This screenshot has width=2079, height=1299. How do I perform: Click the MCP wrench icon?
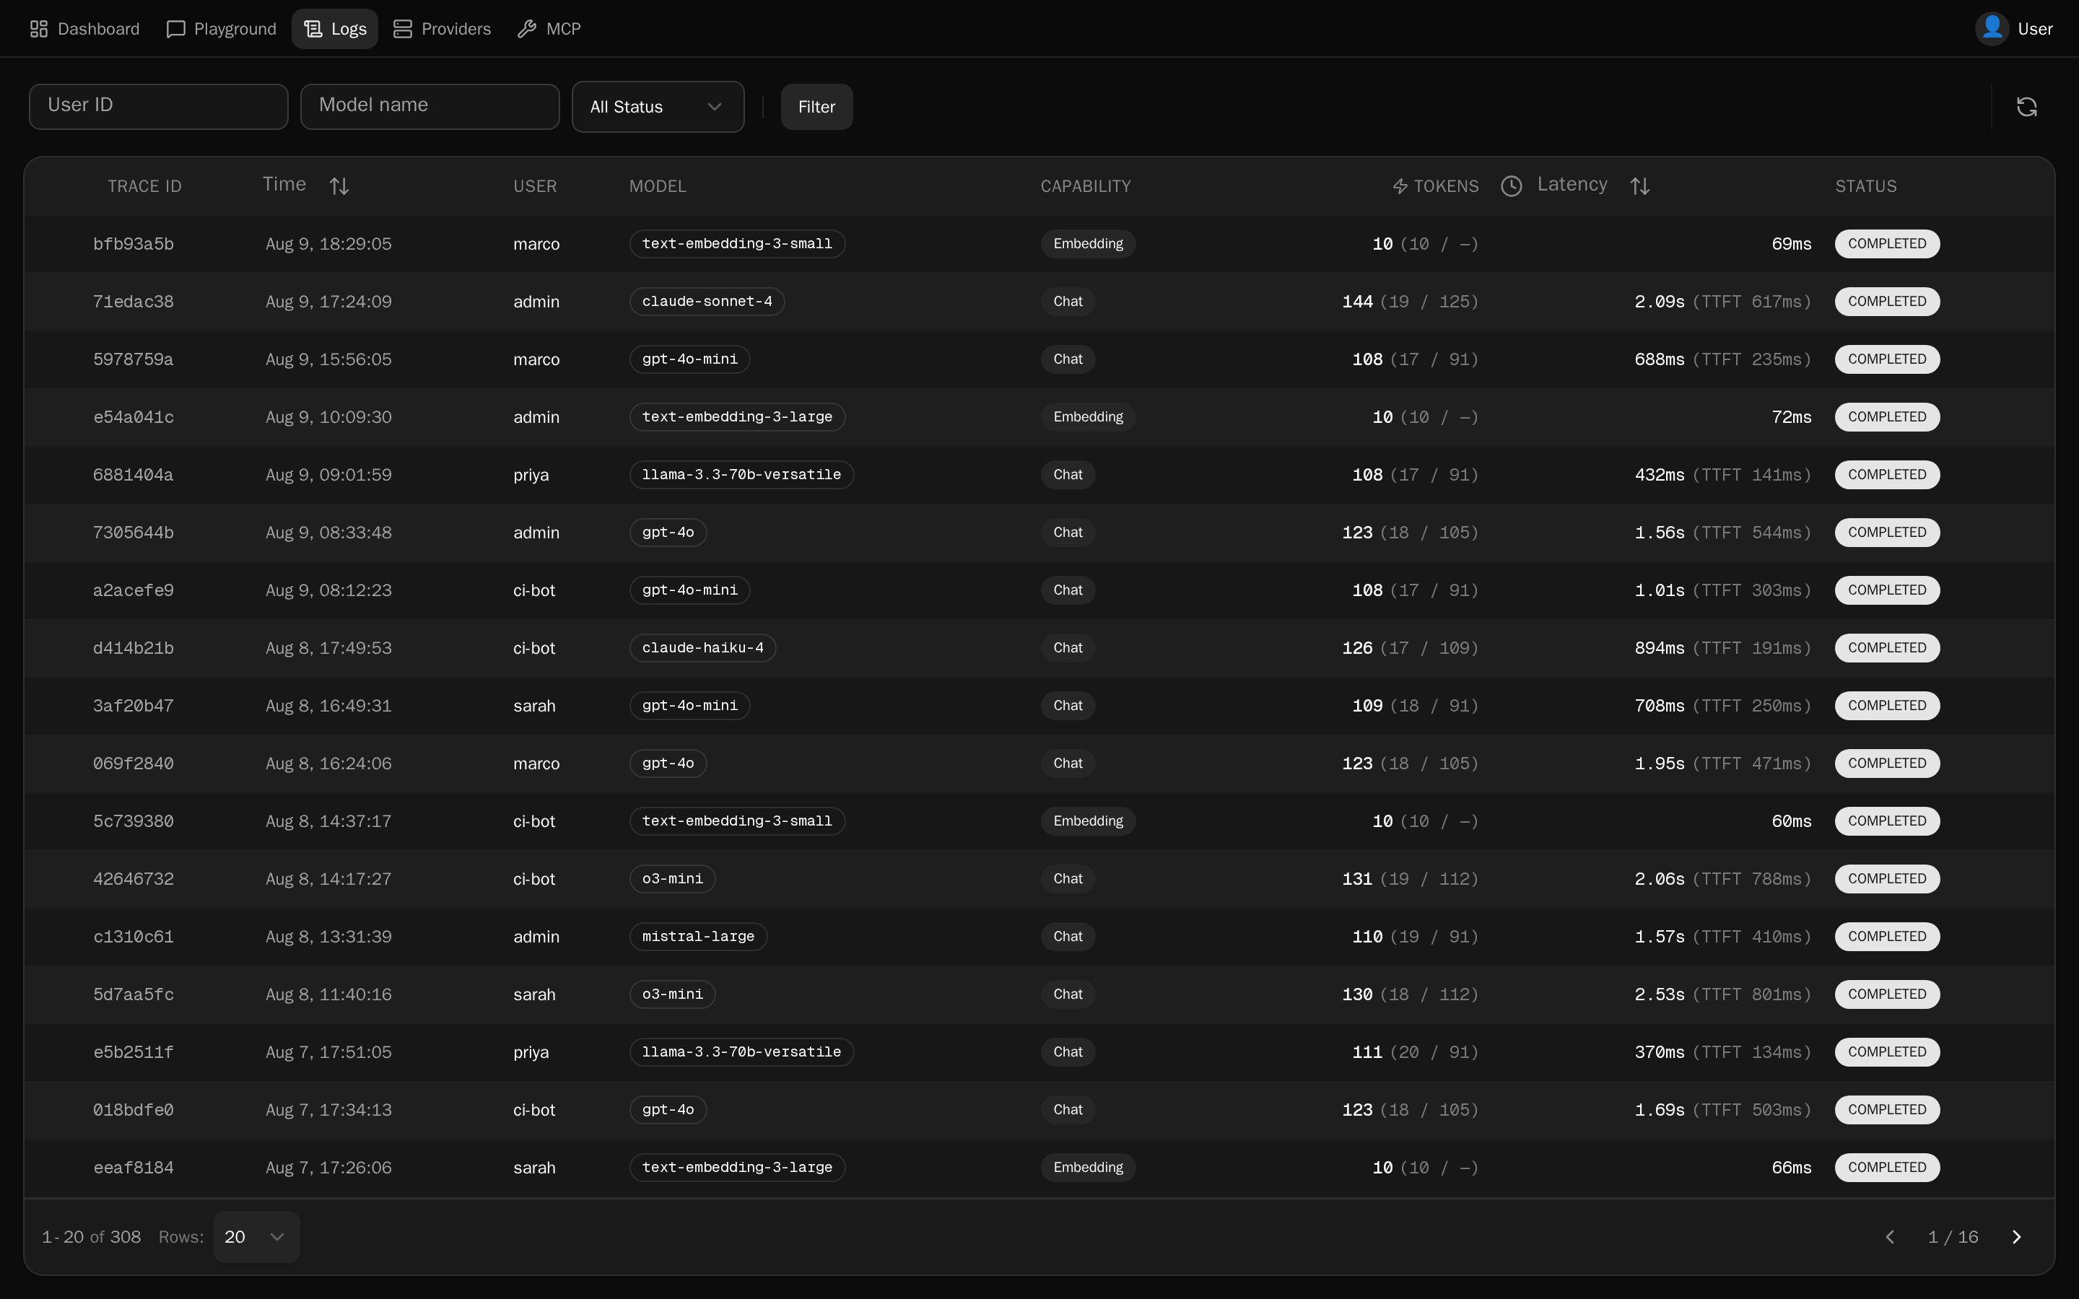tap(528, 29)
